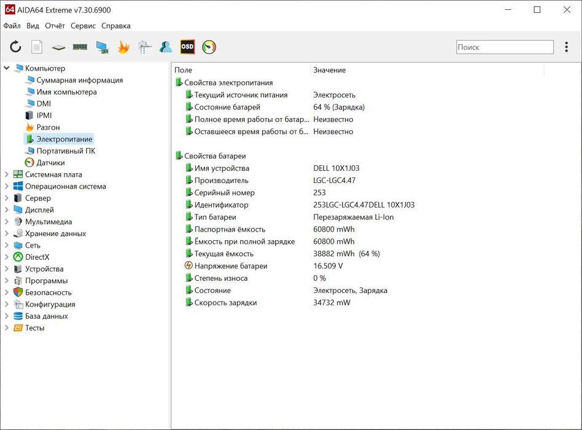Select Суммарная информация in the tree
This screenshot has height=430, width=582.
point(79,80)
